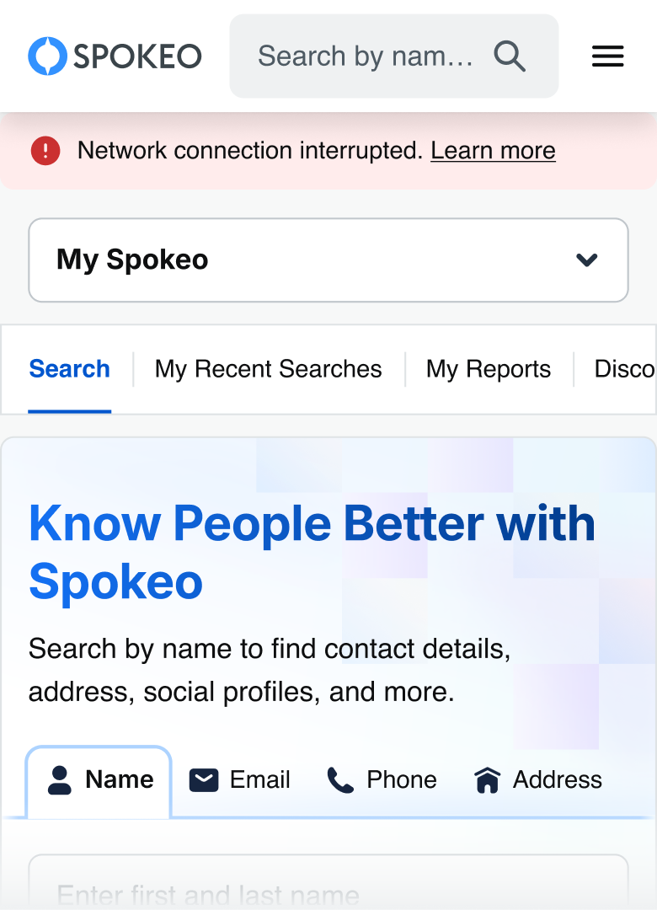The width and height of the screenshot is (657, 910).
Task: Click the house Address icon
Action: [x=488, y=780]
